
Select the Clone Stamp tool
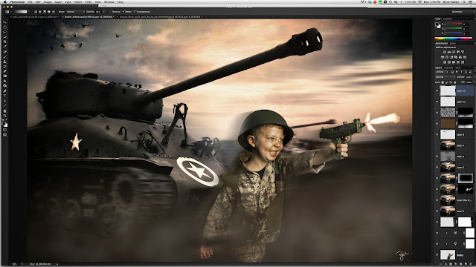(4, 62)
